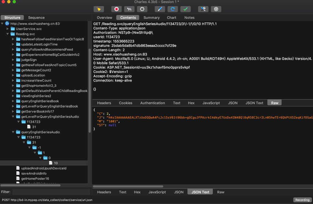Expand the UserService.svc tree node
This screenshot has height=204, width=313.
8,29
